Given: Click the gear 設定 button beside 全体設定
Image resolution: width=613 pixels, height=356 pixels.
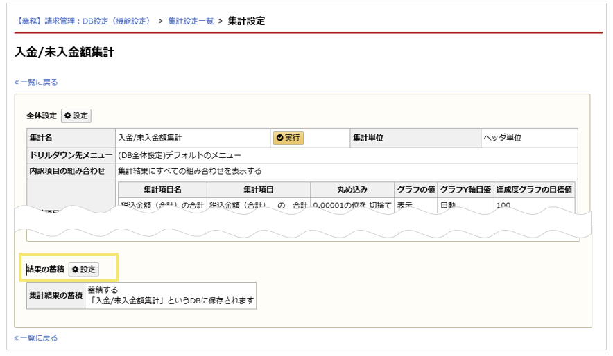Looking at the screenshot, I should pyautogui.click(x=76, y=116).
